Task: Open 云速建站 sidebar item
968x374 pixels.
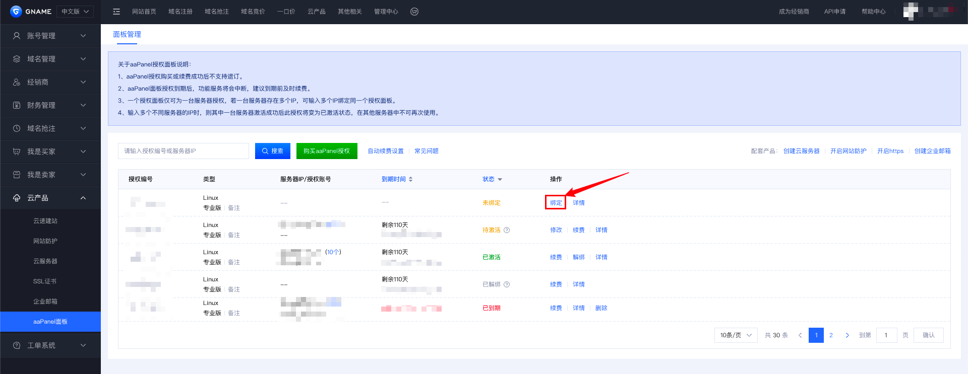Action: pyautogui.click(x=45, y=221)
